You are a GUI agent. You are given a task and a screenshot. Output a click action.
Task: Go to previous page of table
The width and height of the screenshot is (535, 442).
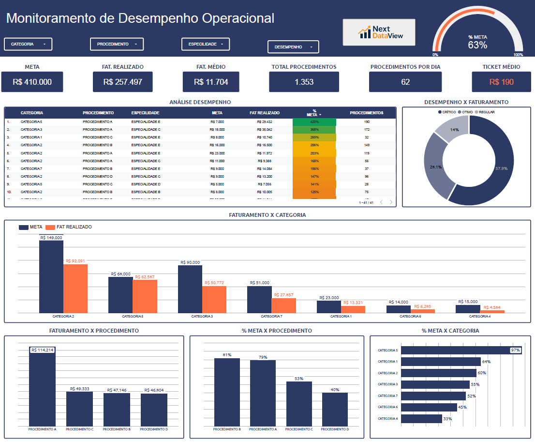381,202
